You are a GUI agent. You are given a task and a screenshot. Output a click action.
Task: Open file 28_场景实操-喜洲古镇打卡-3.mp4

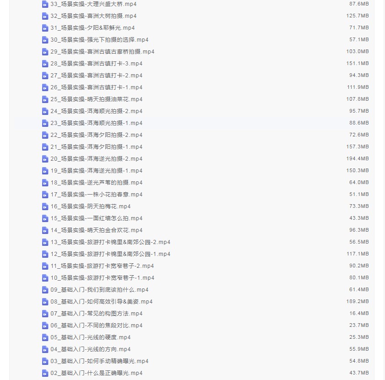(97, 64)
